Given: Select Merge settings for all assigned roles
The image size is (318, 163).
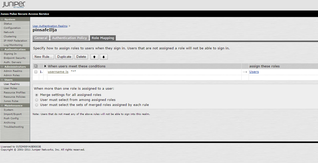Looking at the screenshot, I should 37,95.
